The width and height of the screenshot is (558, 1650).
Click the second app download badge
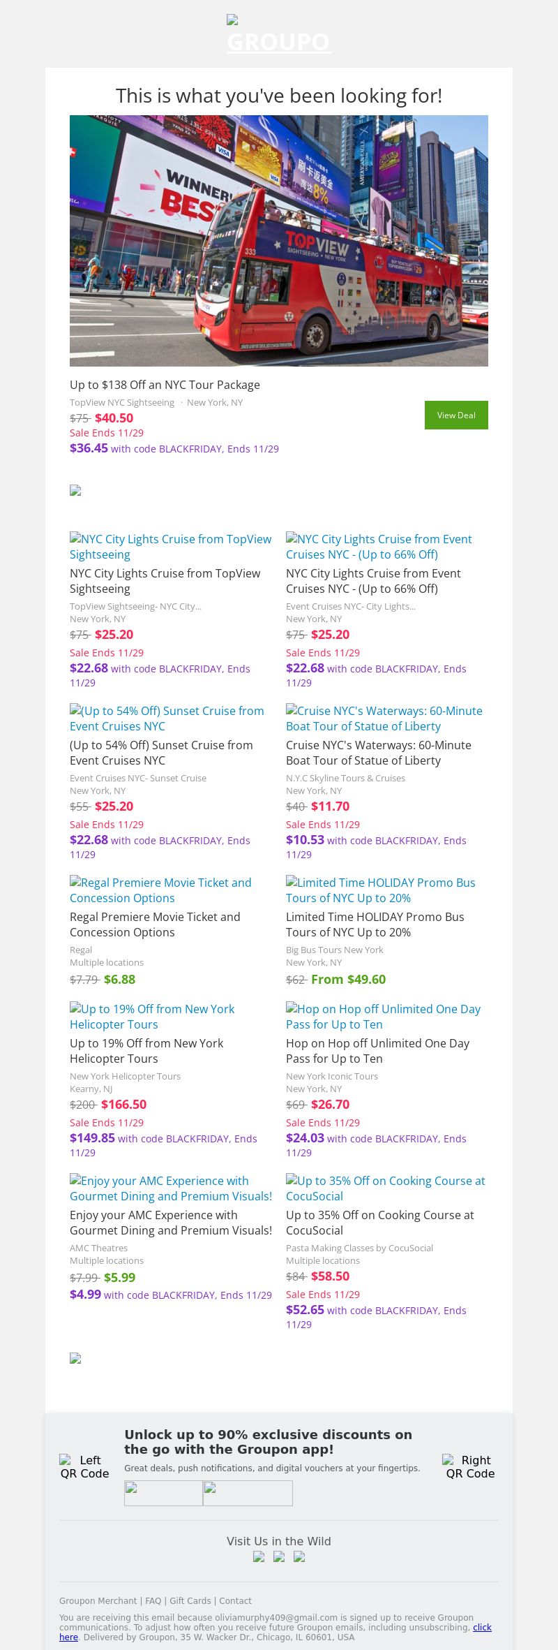[x=248, y=1493]
